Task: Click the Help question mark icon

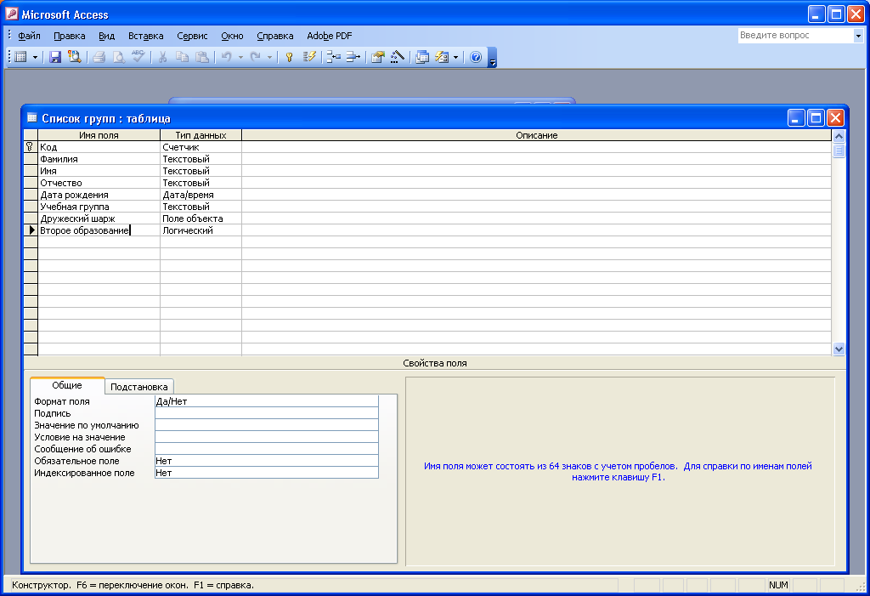Action: click(476, 57)
